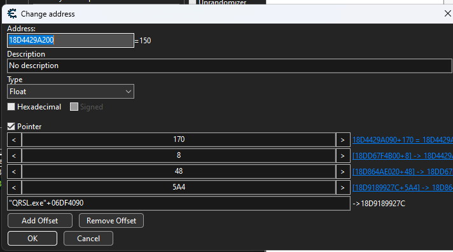
Task: Decrease the 5A4 offset with left arrow
Action: pyautogui.click(x=14, y=188)
